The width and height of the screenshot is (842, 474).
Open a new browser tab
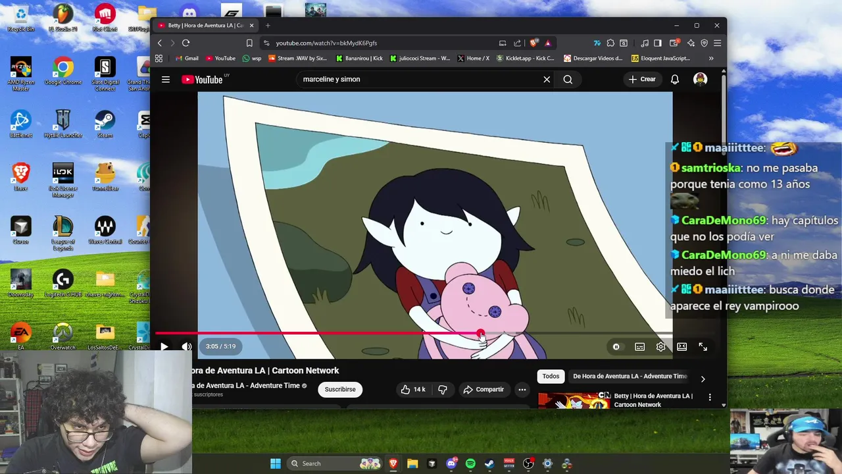(x=268, y=26)
